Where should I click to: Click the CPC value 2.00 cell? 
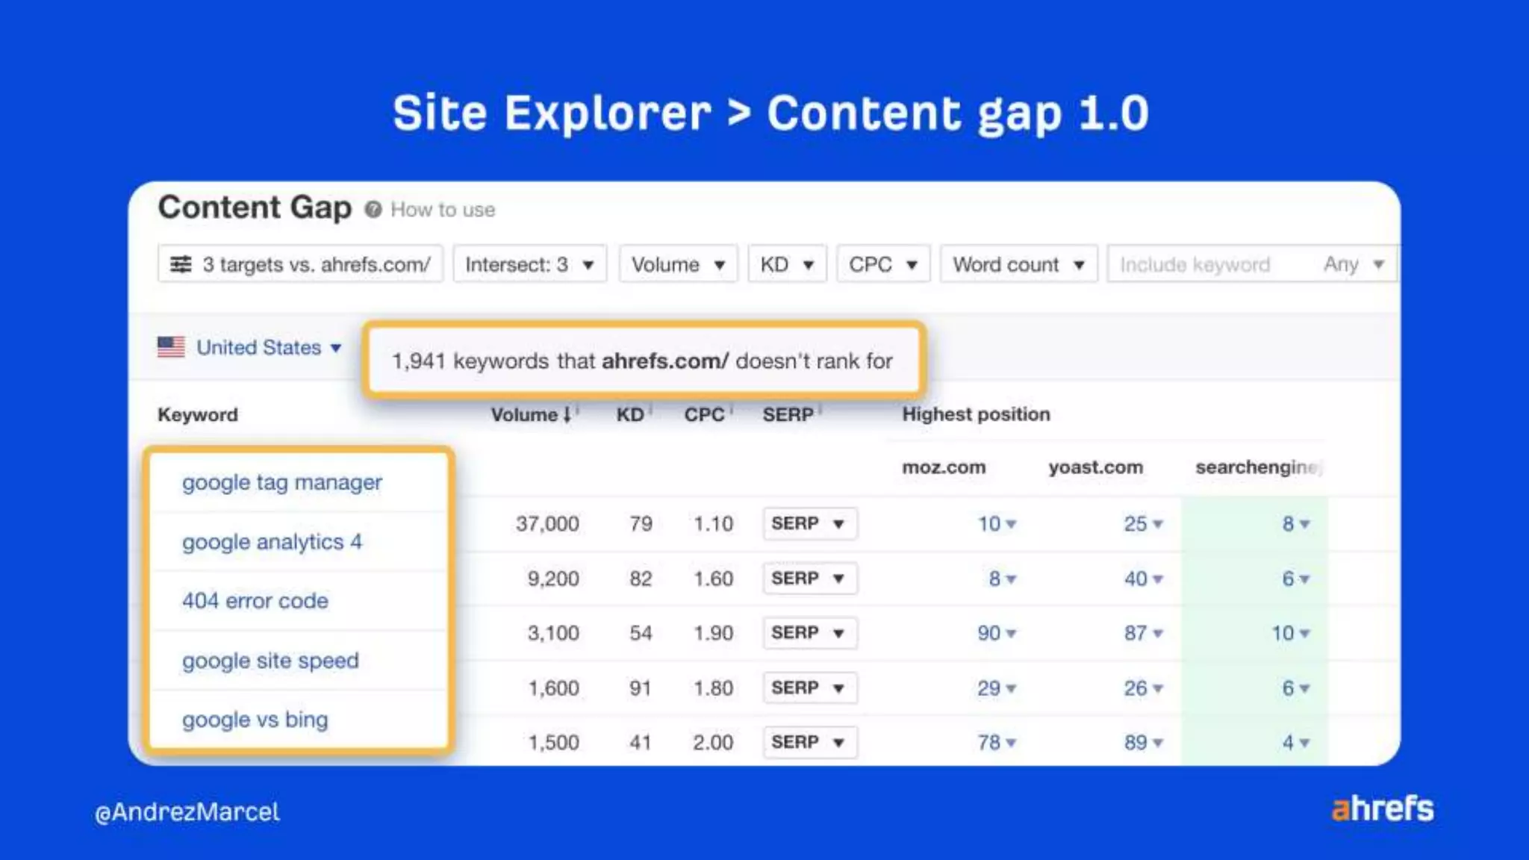tap(713, 743)
